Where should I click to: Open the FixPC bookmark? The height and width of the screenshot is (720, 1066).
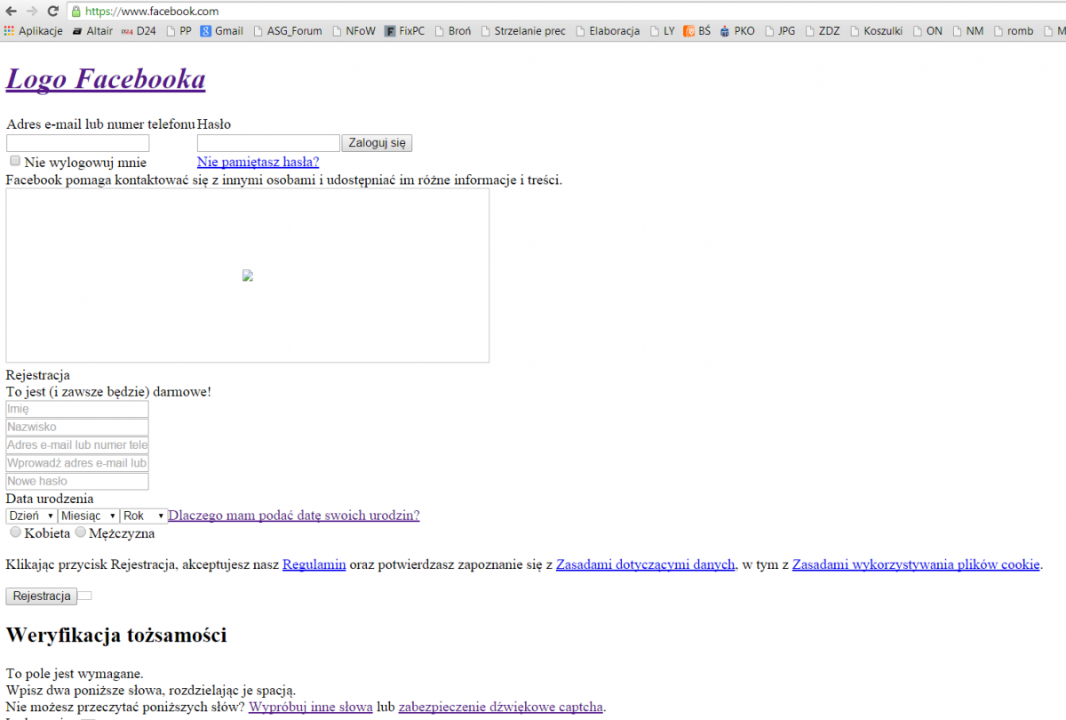tap(405, 31)
